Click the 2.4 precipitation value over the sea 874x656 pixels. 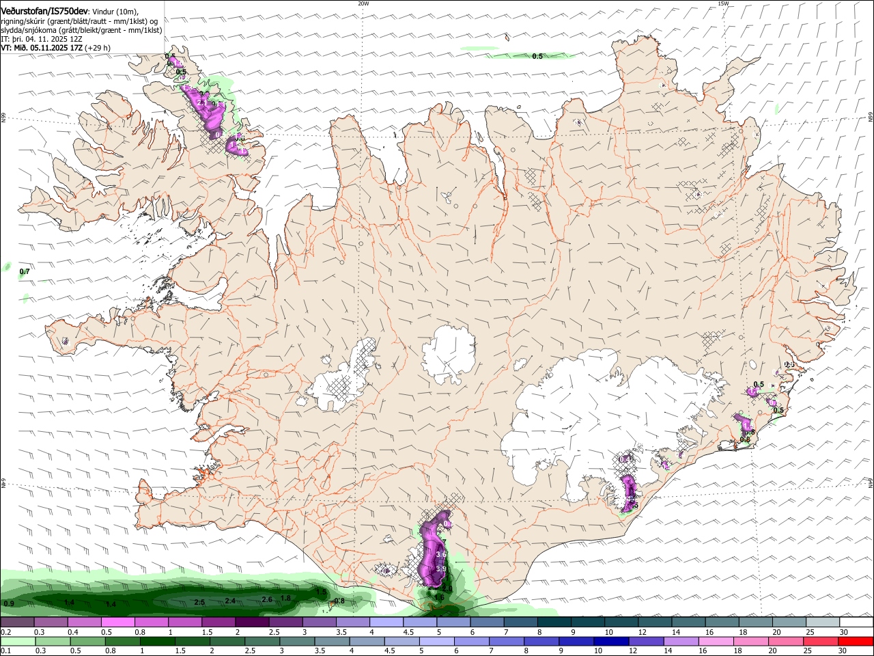tap(230, 601)
